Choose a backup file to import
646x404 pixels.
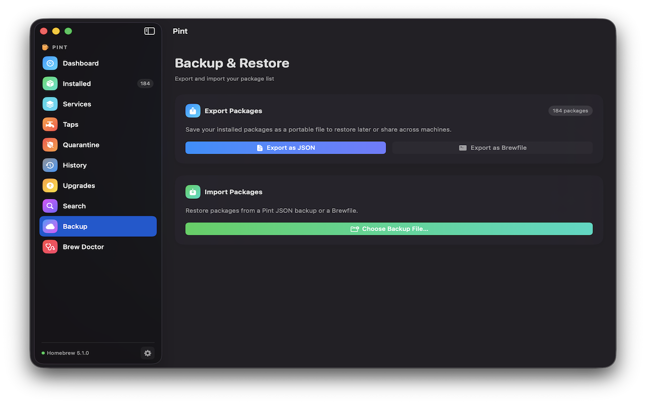click(389, 229)
